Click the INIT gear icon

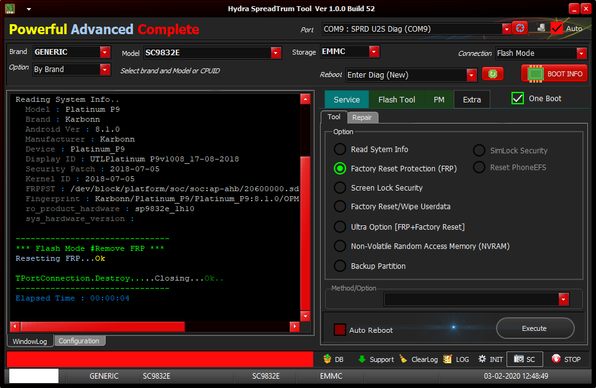490,359
